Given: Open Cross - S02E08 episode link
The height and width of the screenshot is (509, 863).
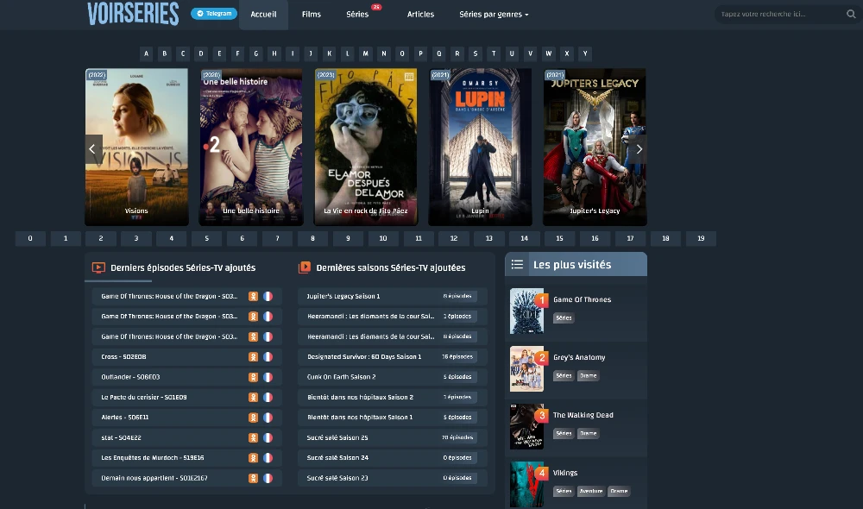Looking at the screenshot, I should click(123, 356).
